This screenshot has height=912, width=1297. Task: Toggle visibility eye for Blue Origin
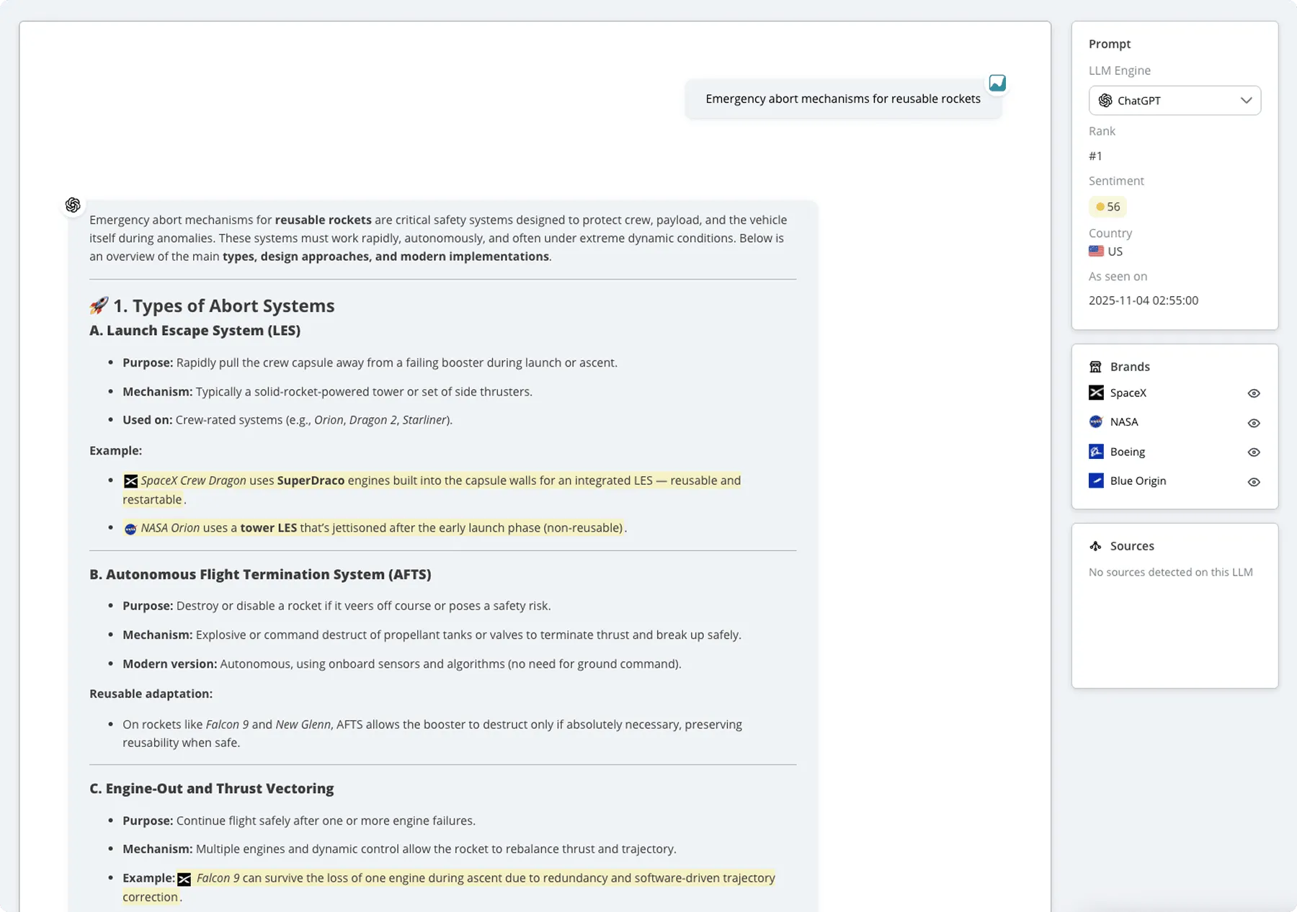coord(1254,482)
